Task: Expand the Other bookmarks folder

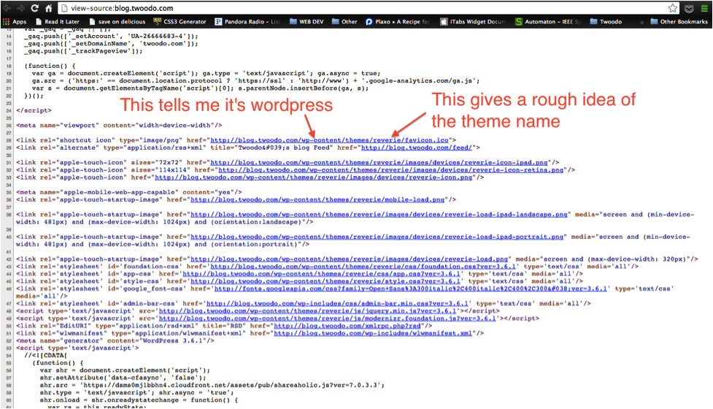Action: pyautogui.click(x=344, y=21)
